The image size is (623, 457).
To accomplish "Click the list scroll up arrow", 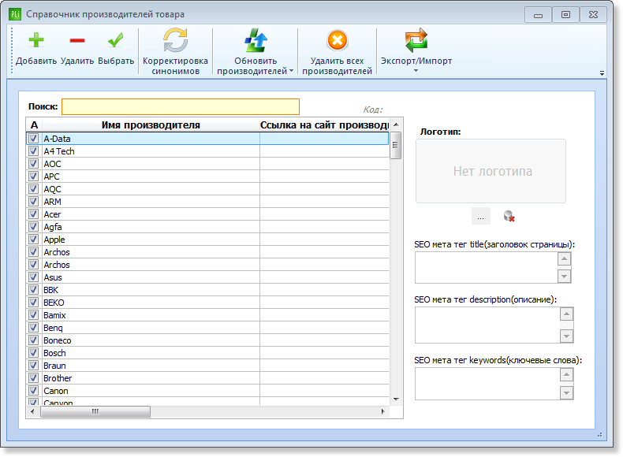I will (396, 124).
